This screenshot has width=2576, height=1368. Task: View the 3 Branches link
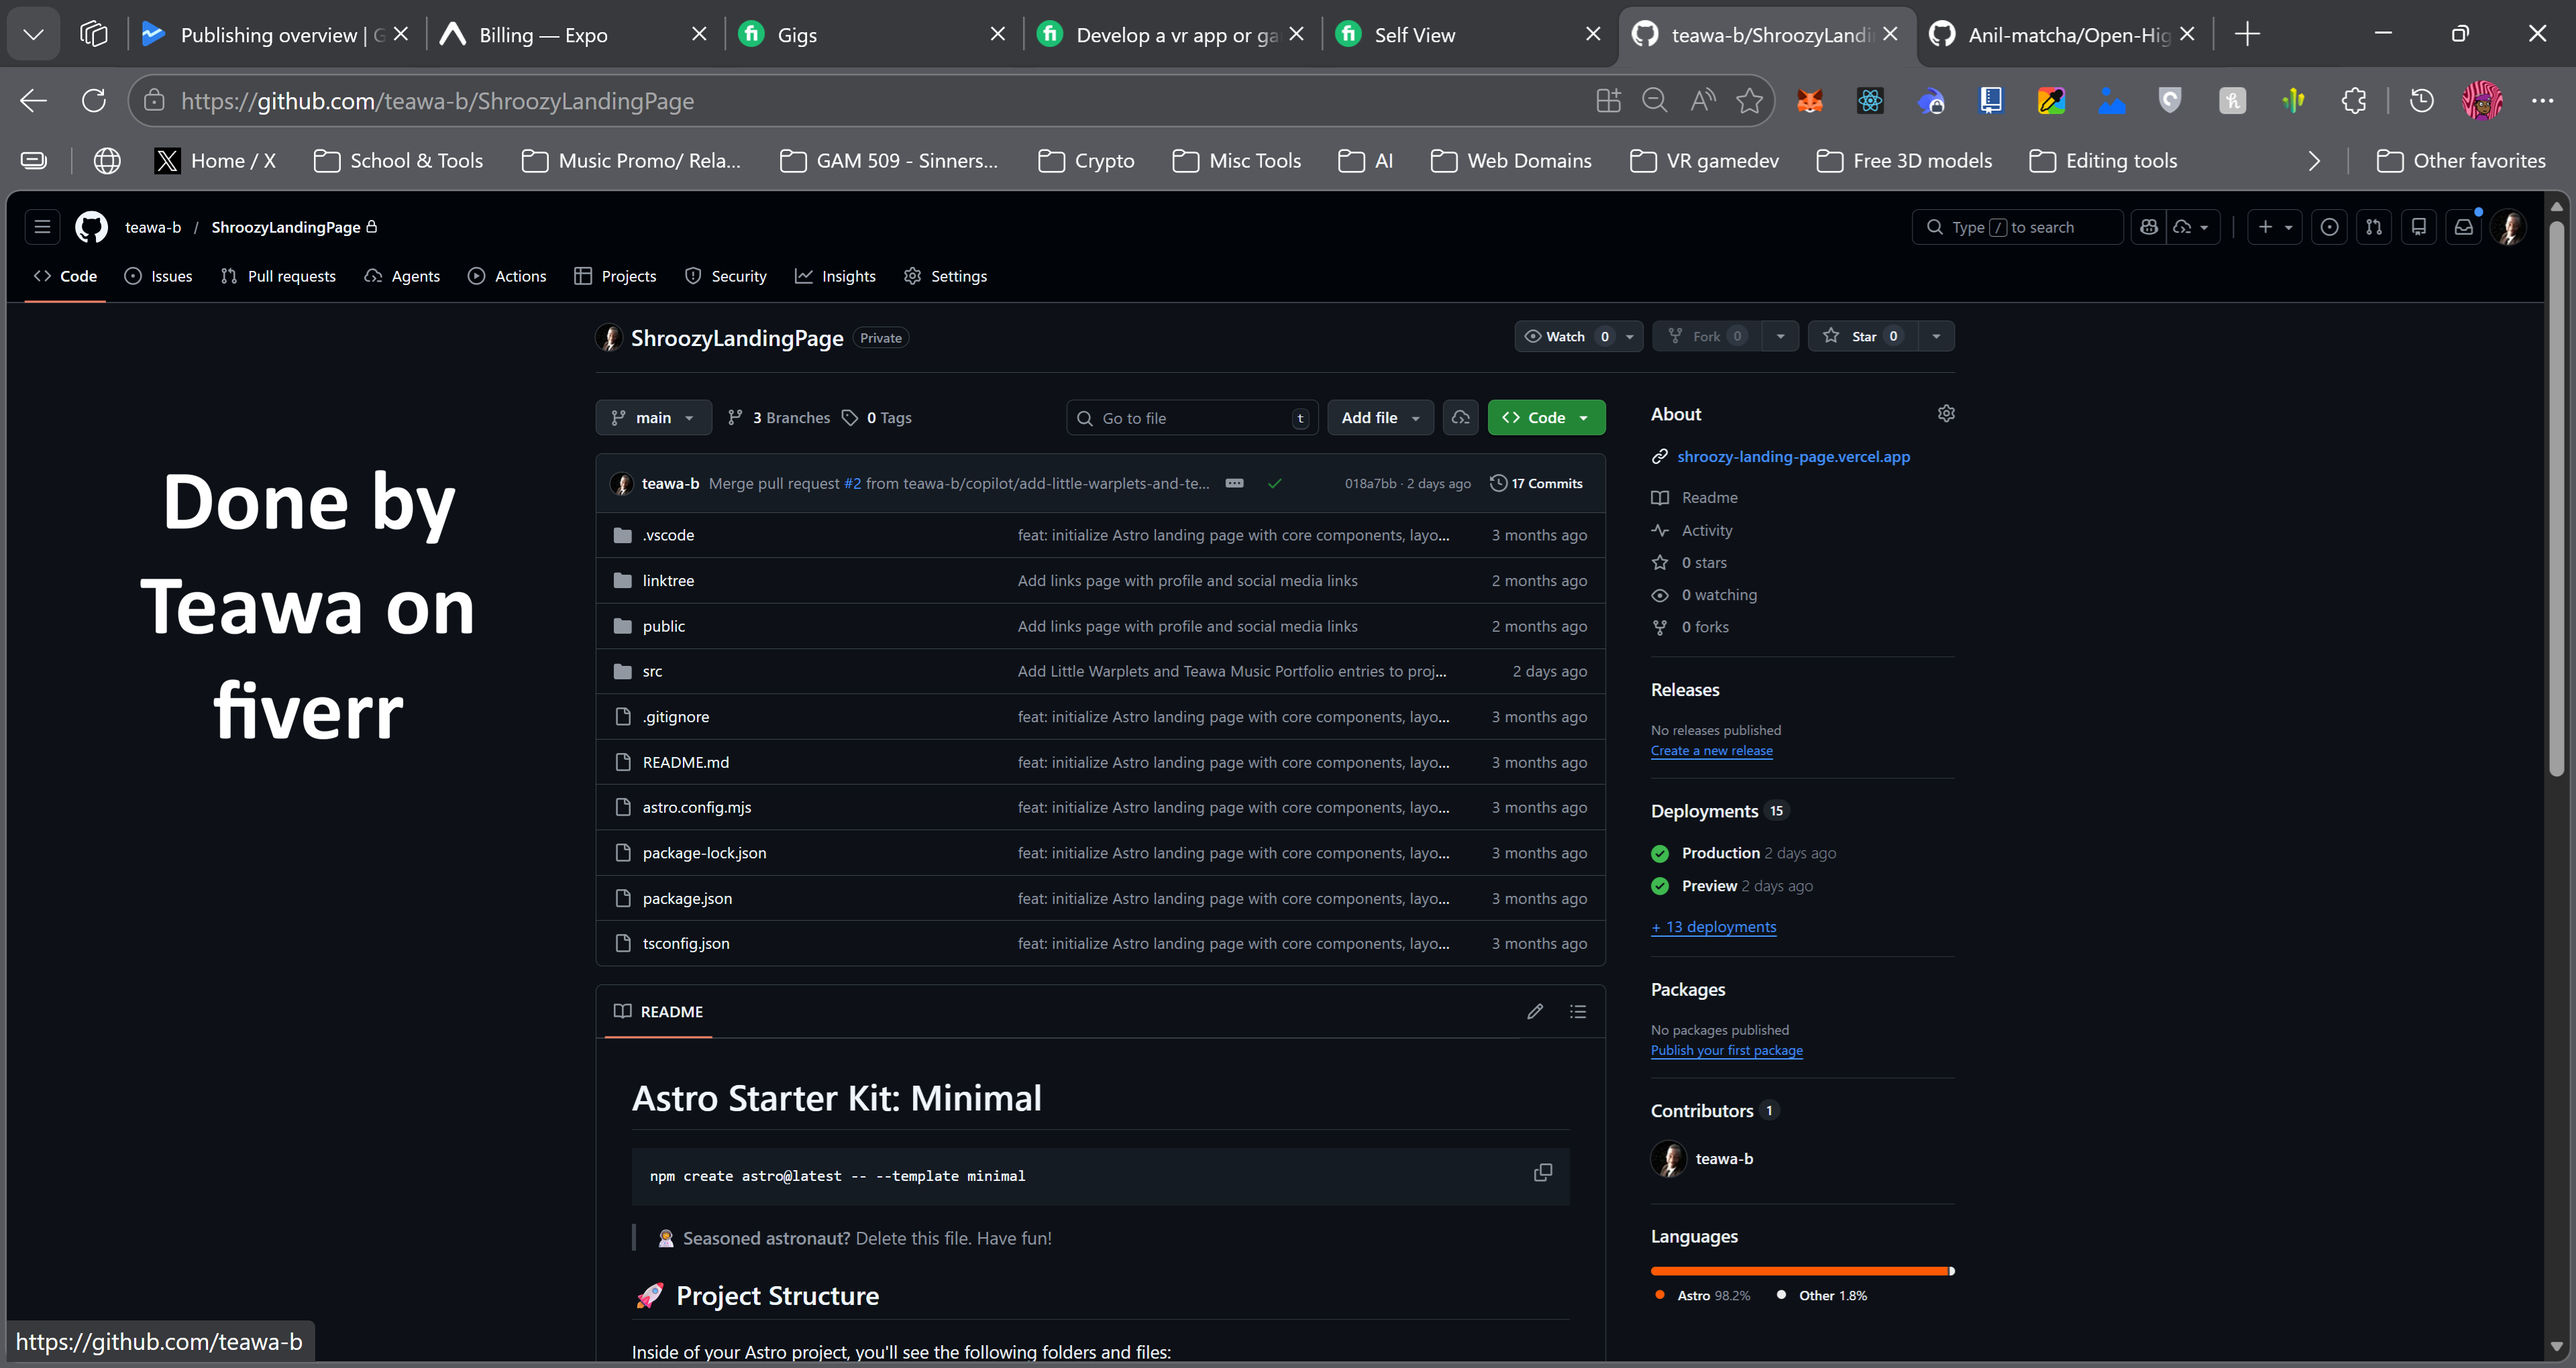pyautogui.click(x=778, y=417)
